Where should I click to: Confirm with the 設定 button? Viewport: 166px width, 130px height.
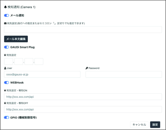(155, 125)
